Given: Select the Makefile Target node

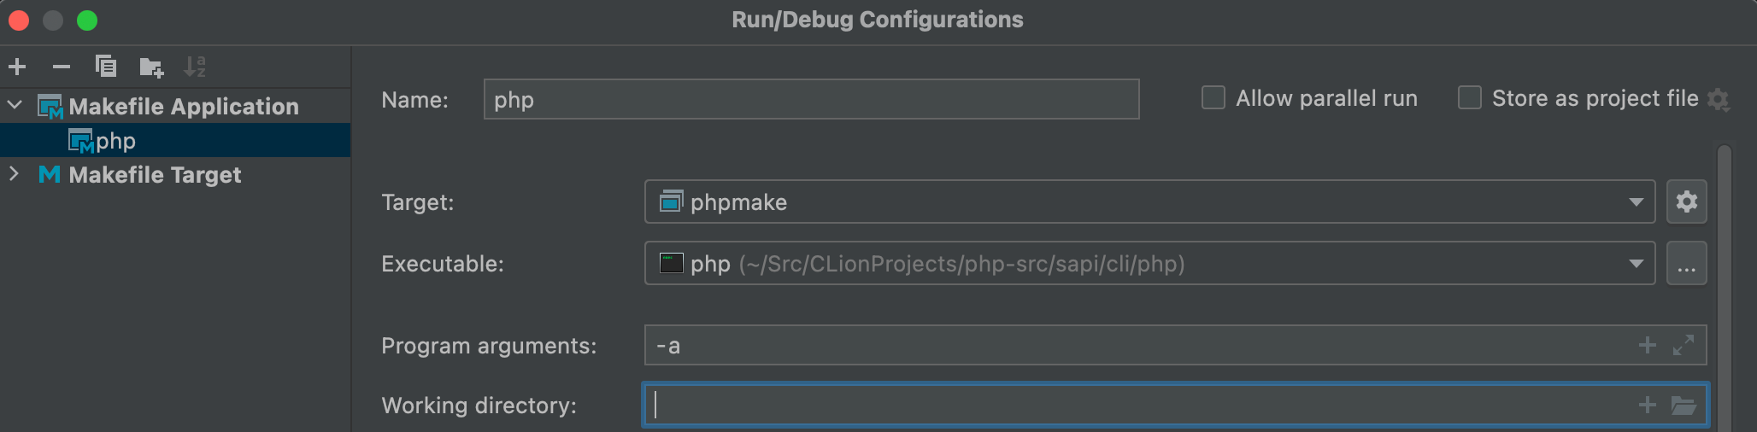Looking at the screenshot, I should click(175, 174).
